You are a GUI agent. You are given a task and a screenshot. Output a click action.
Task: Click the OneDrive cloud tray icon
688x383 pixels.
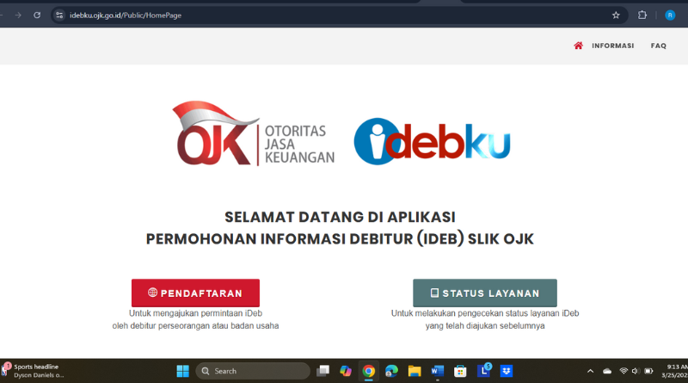(x=607, y=371)
